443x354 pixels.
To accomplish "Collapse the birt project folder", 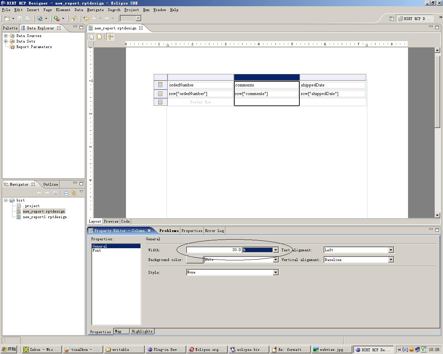I will [6, 200].
